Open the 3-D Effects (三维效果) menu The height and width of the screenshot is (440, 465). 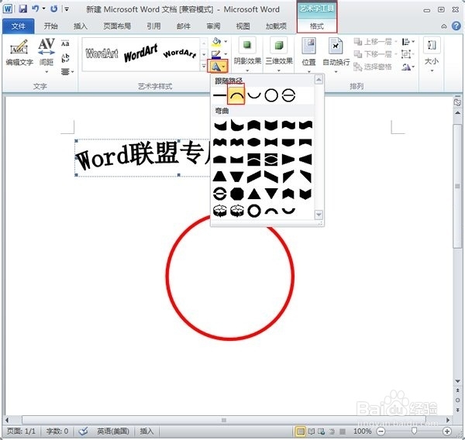(x=279, y=54)
